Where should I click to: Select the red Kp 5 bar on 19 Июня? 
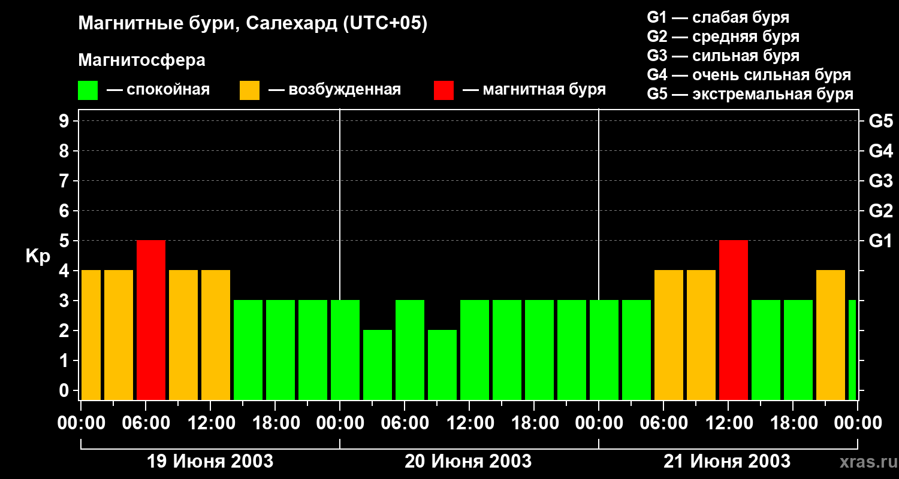(x=151, y=320)
